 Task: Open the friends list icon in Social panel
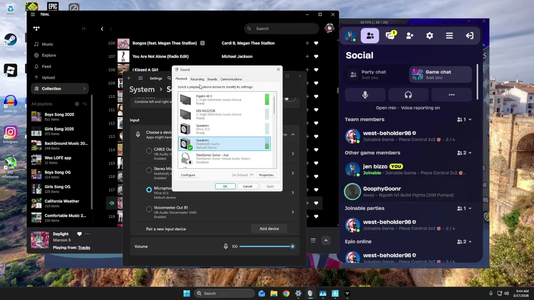(x=370, y=36)
